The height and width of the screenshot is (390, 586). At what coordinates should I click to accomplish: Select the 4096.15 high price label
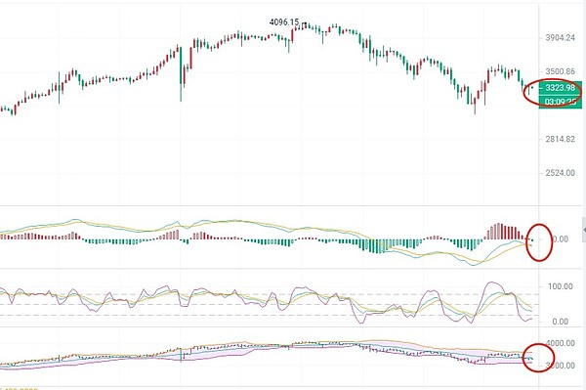coord(284,22)
